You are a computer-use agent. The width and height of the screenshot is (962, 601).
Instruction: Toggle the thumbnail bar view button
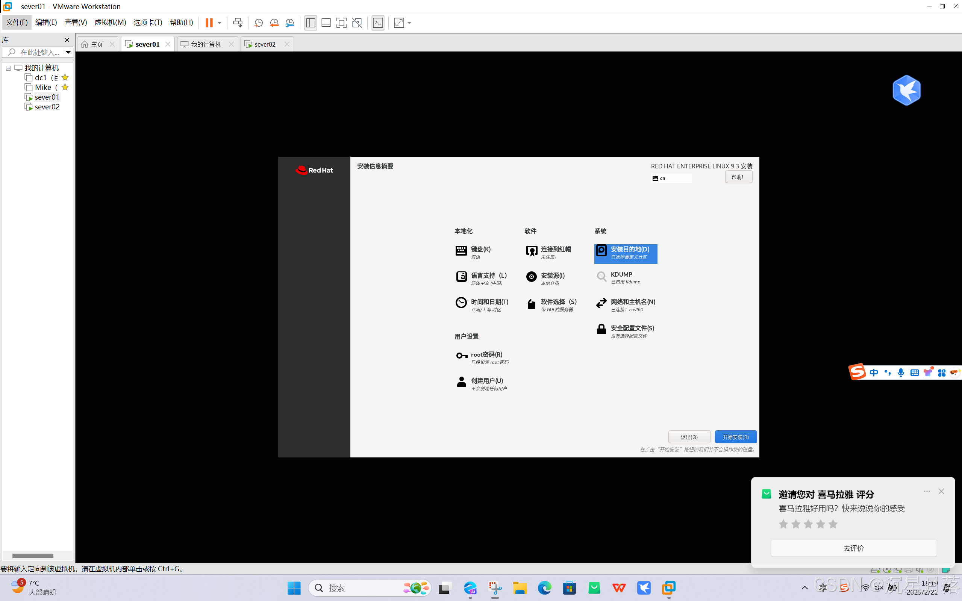326,23
